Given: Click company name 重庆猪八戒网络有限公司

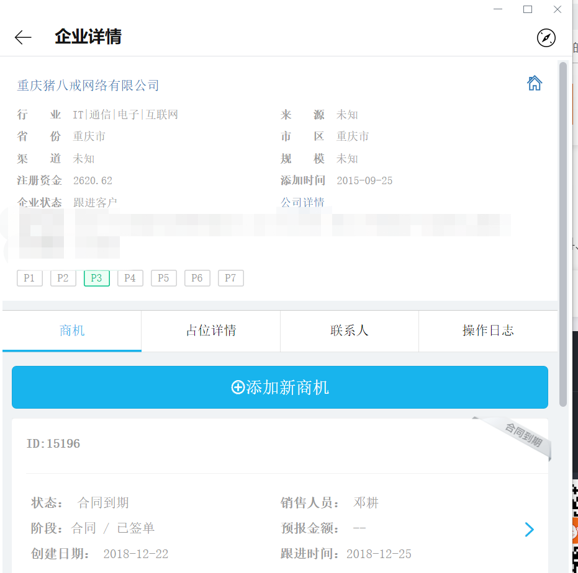Looking at the screenshot, I should (x=88, y=86).
